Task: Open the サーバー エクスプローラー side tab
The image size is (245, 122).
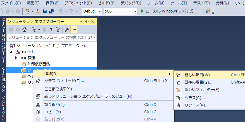Action: [3, 40]
